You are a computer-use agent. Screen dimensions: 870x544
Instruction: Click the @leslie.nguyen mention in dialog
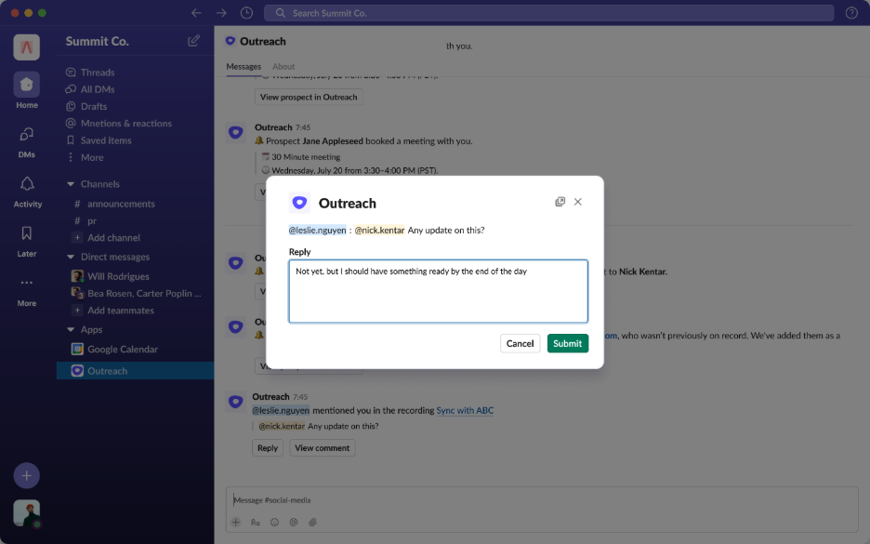(x=317, y=231)
